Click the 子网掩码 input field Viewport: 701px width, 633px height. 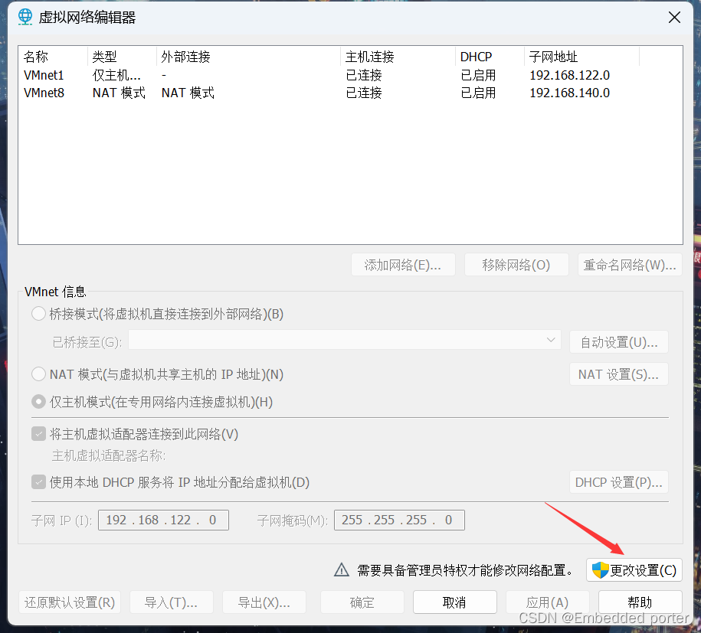tap(399, 520)
